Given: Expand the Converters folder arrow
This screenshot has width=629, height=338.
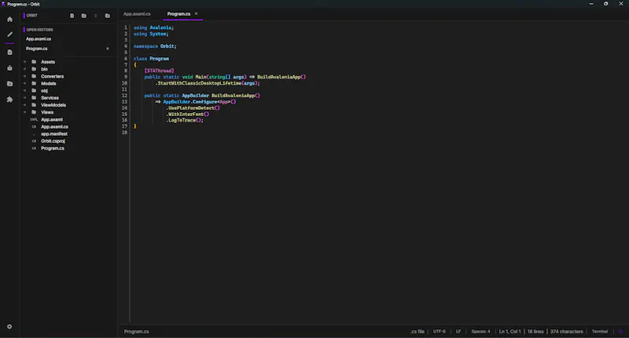Looking at the screenshot, I should tap(24, 76).
